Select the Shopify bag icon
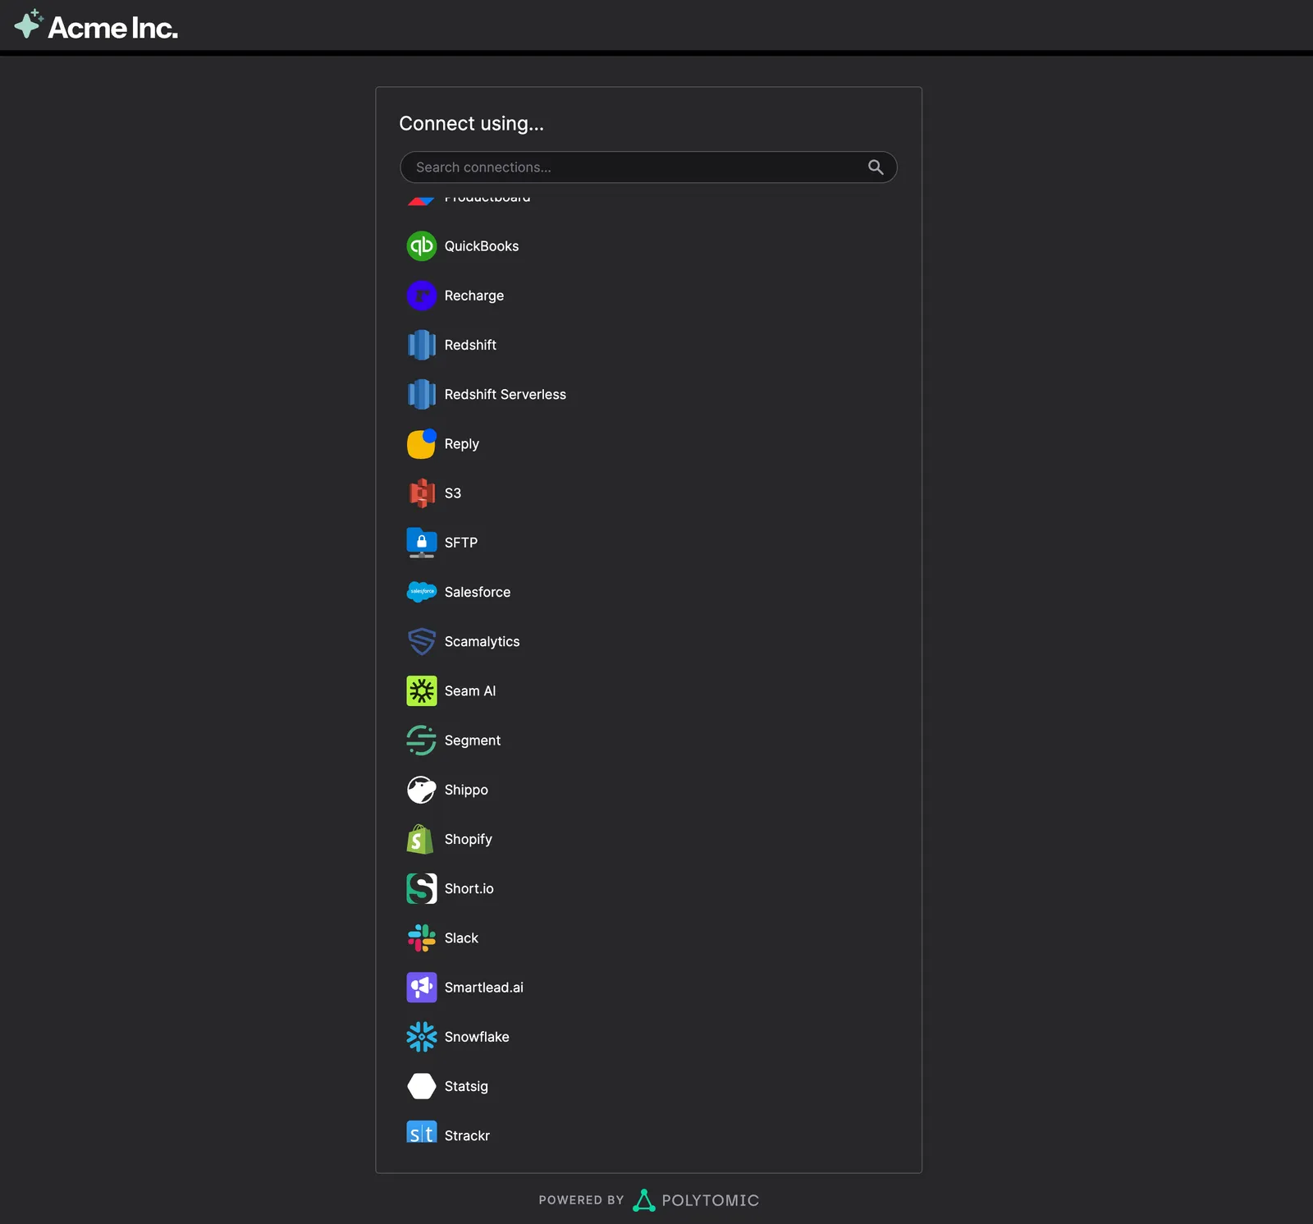Viewport: 1313px width, 1224px height. (x=422, y=839)
